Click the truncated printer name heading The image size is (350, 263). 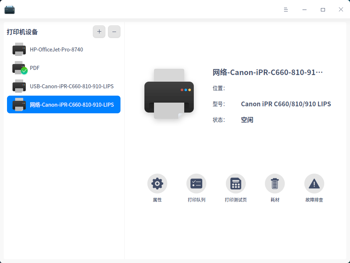coord(268,72)
